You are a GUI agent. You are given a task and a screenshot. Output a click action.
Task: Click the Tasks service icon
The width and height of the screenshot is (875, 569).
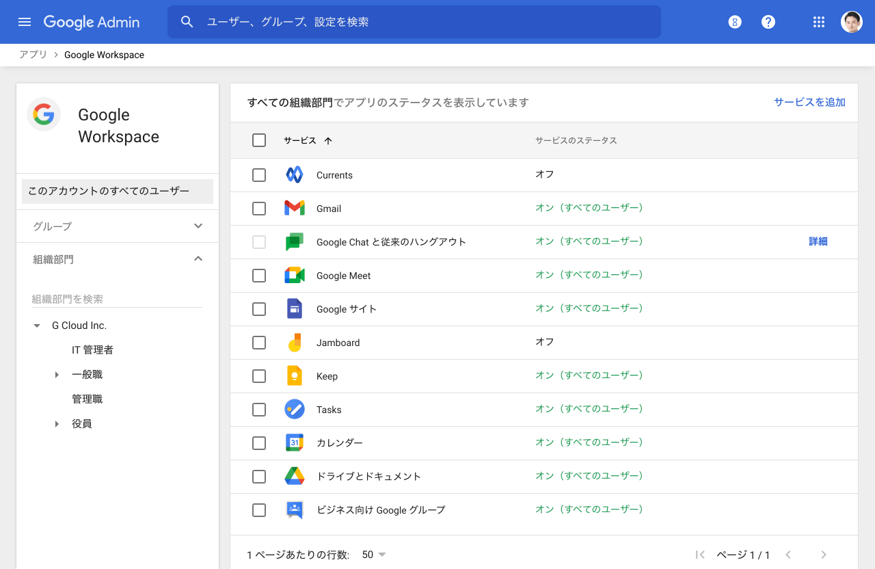295,410
